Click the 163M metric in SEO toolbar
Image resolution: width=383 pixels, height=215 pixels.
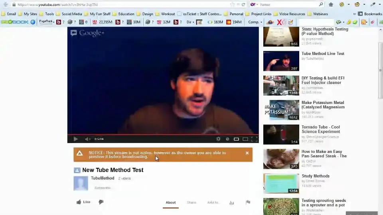215,22
